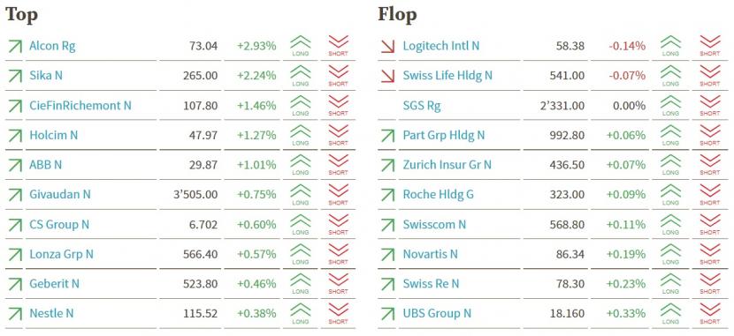734x336 pixels.
Task: Click the SHORT icon for Sika N
Action: (338, 76)
